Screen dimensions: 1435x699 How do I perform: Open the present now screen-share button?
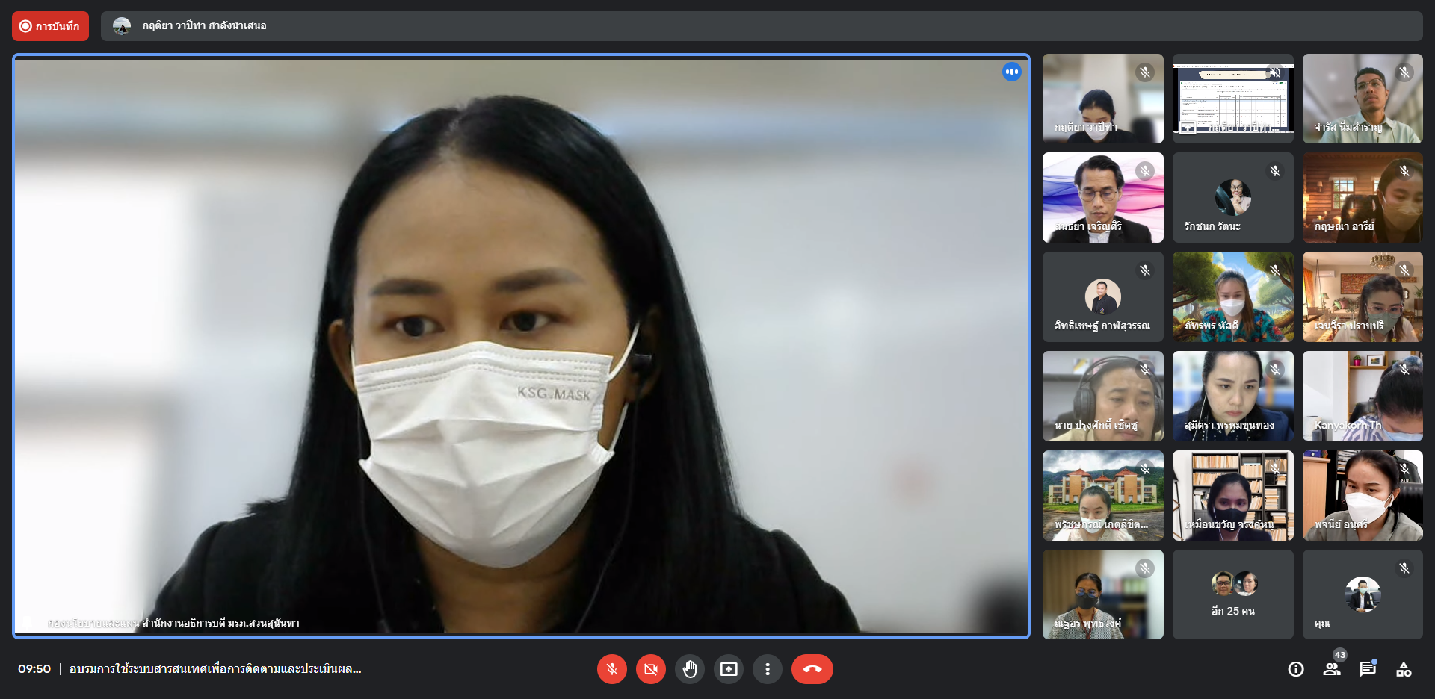click(728, 669)
